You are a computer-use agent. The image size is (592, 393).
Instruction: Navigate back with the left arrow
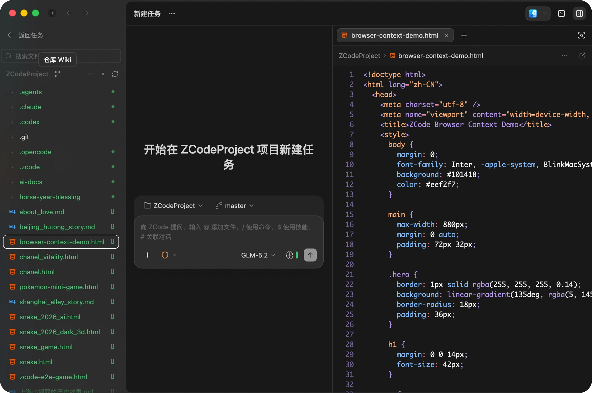tap(69, 13)
